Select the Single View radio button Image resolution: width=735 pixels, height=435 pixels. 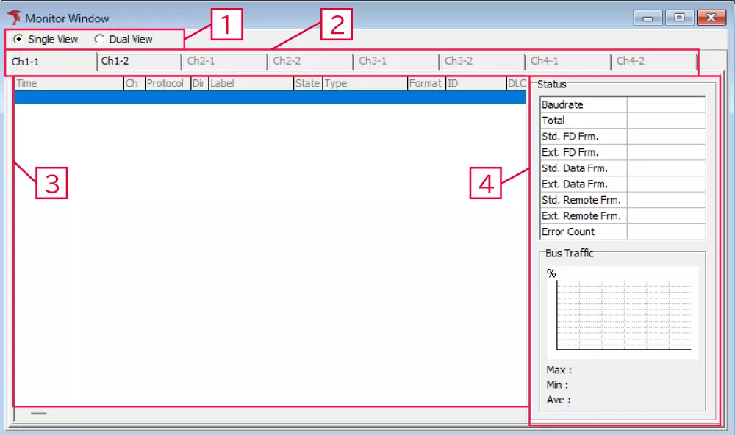tap(18, 39)
